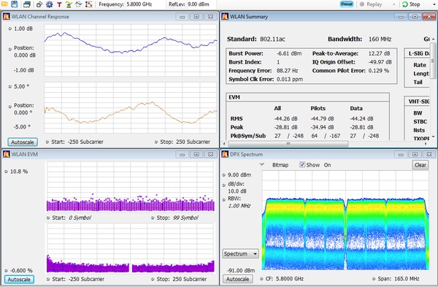Image resolution: width=438 pixels, height=287 pixels.
Task: Click the WLAN Summary vertical scrollbar thumb
Action: [x=433, y=61]
